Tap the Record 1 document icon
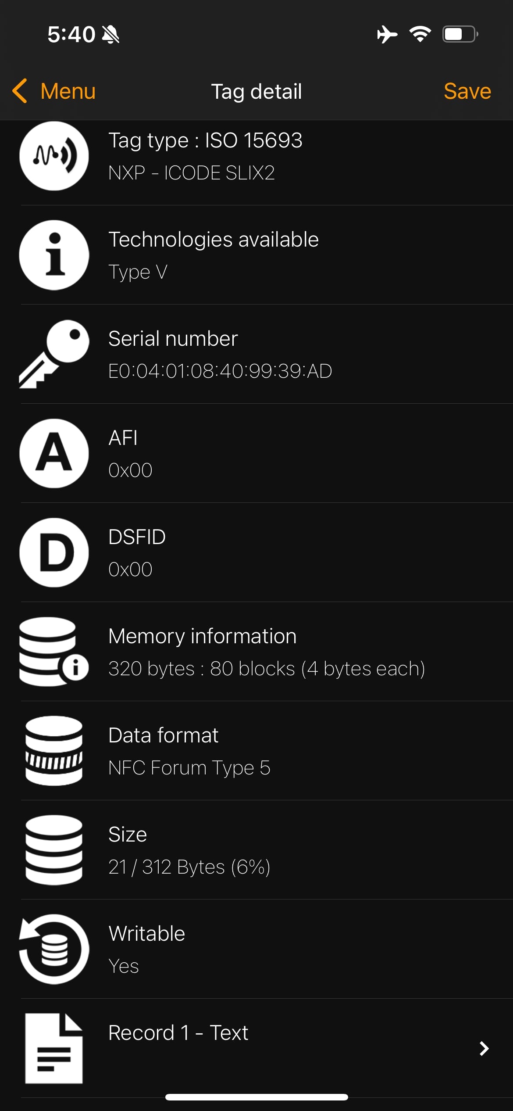Image resolution: width=513 pixels, height=1111 pixels. tap(54, 1048)
